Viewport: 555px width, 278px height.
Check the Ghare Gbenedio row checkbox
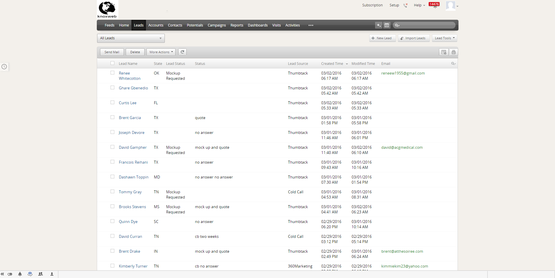(x=112, y=88)
